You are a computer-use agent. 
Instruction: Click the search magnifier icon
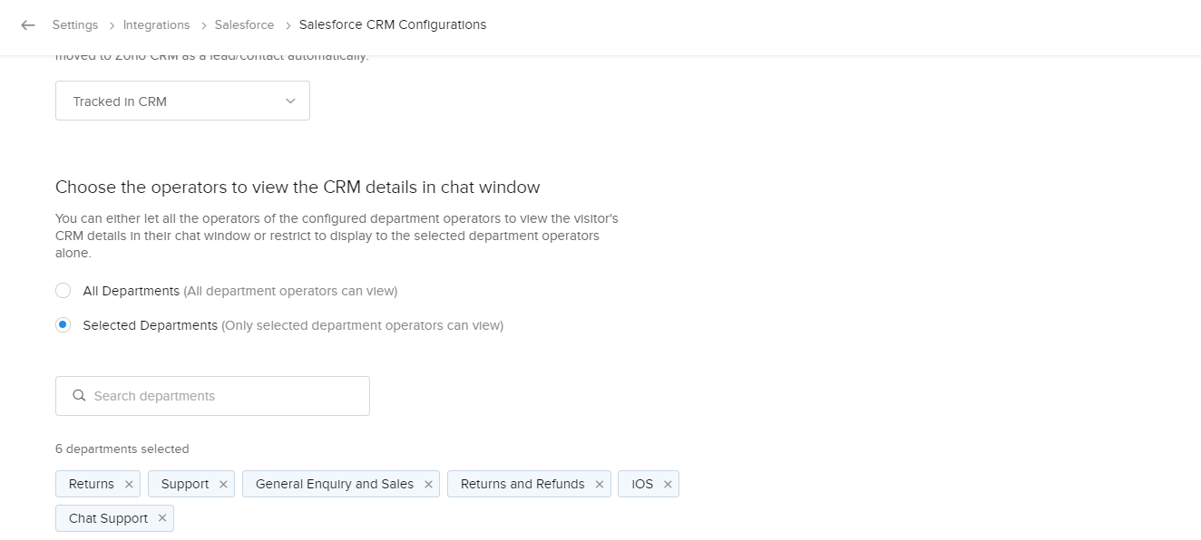click(79, 396)
